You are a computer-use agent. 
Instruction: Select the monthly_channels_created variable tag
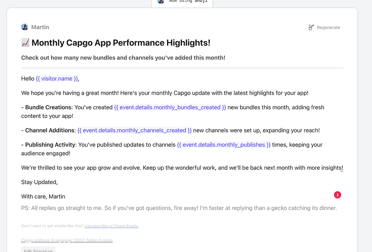point(135,130)
